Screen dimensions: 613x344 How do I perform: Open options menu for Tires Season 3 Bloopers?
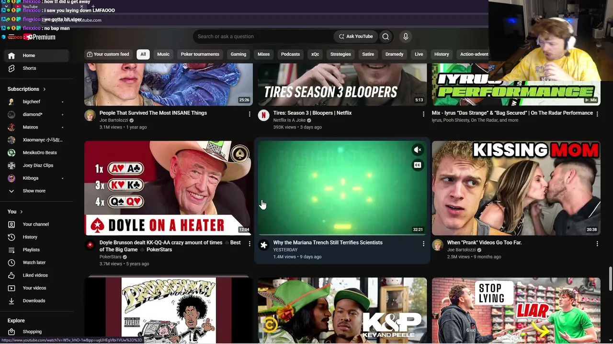point(423,114)
